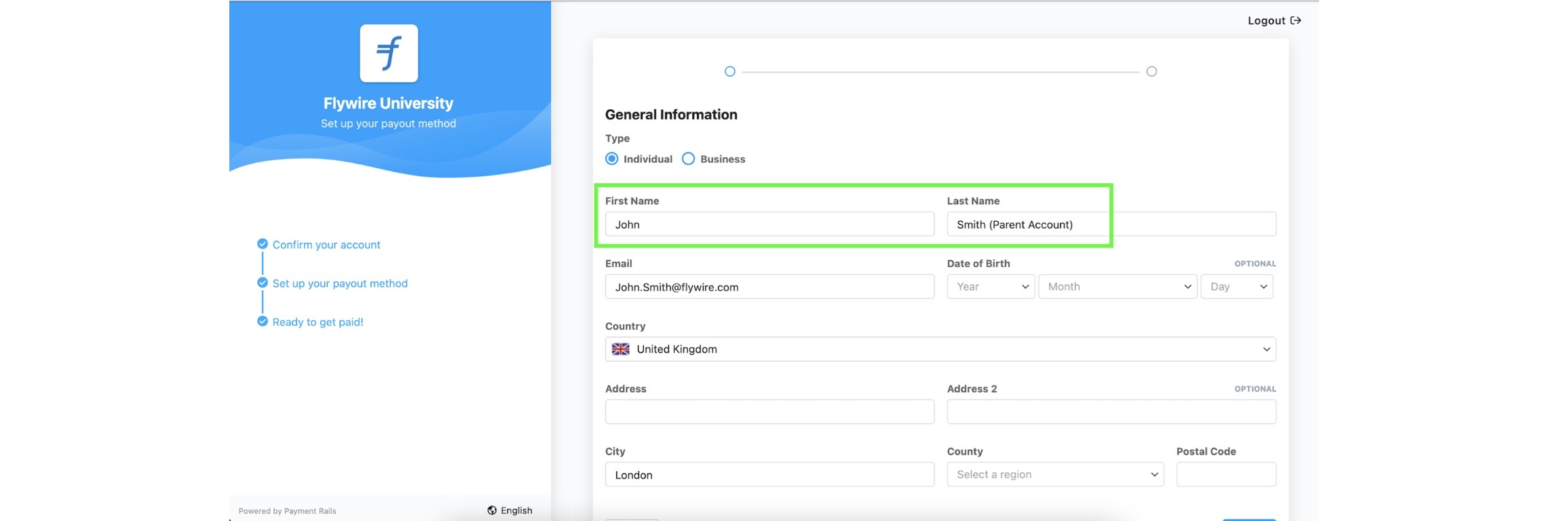
Task: Click the Confirm your account step
Action: (326, 244)
